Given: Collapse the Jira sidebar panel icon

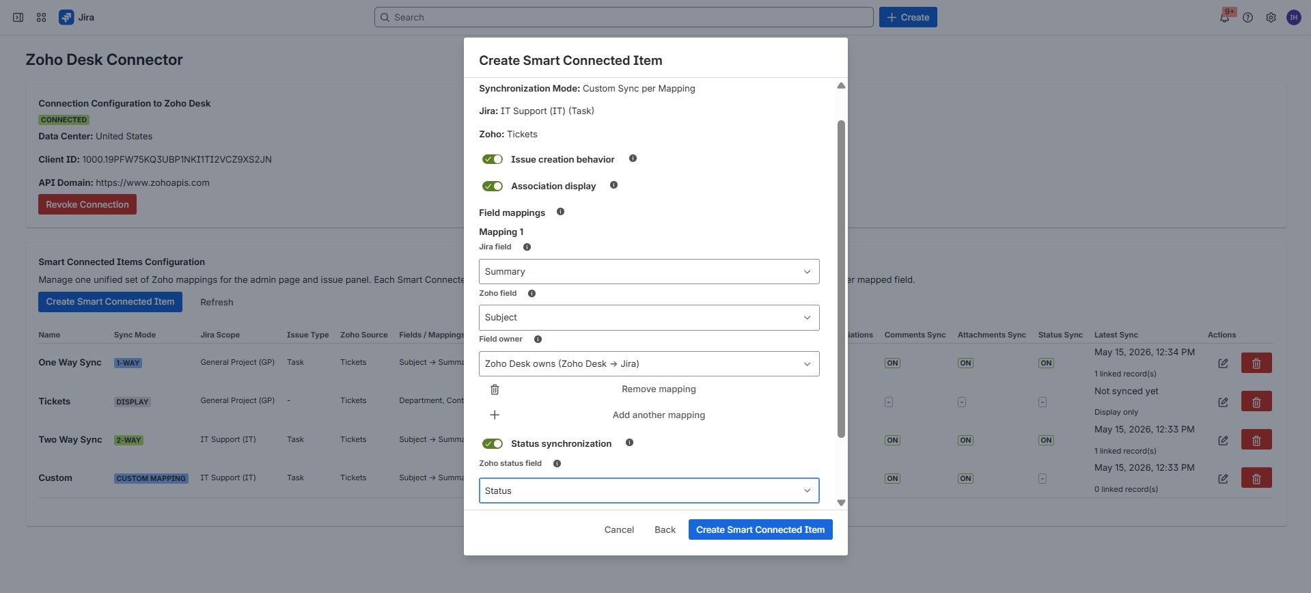Looking at the screenshot, I should click(18, 18).
